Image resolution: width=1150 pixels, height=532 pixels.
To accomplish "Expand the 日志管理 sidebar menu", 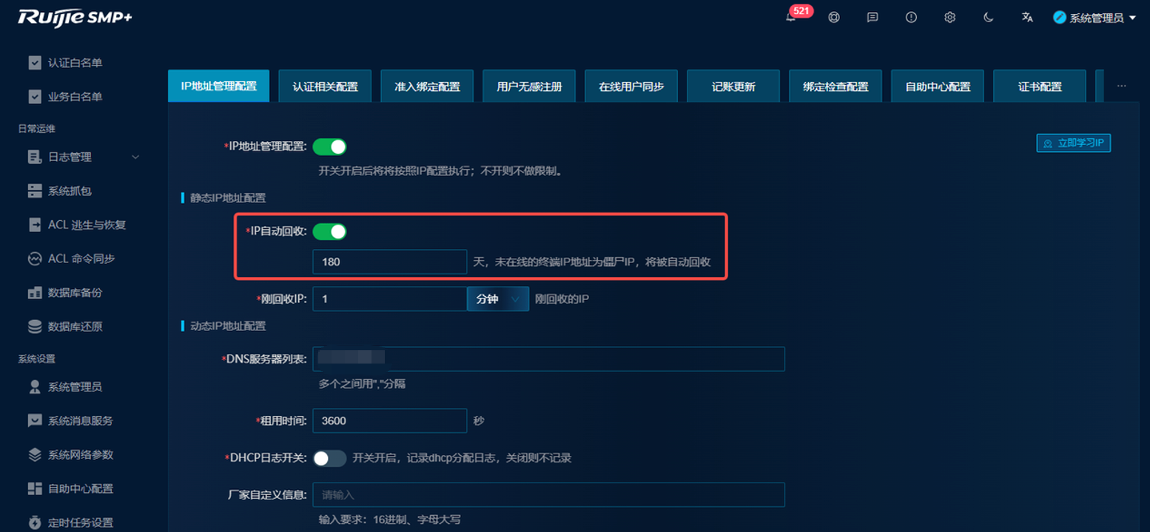I will pos(81,157).
